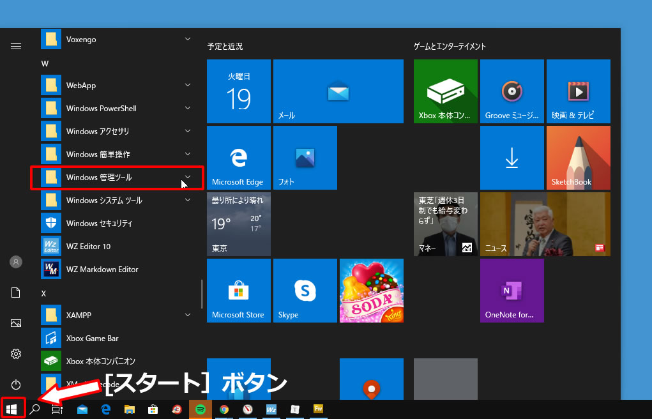The image size is (652, 419).
Task: Expand the Windows PowerShell folder
Action: pyautogui.click(x=116, y=108)
